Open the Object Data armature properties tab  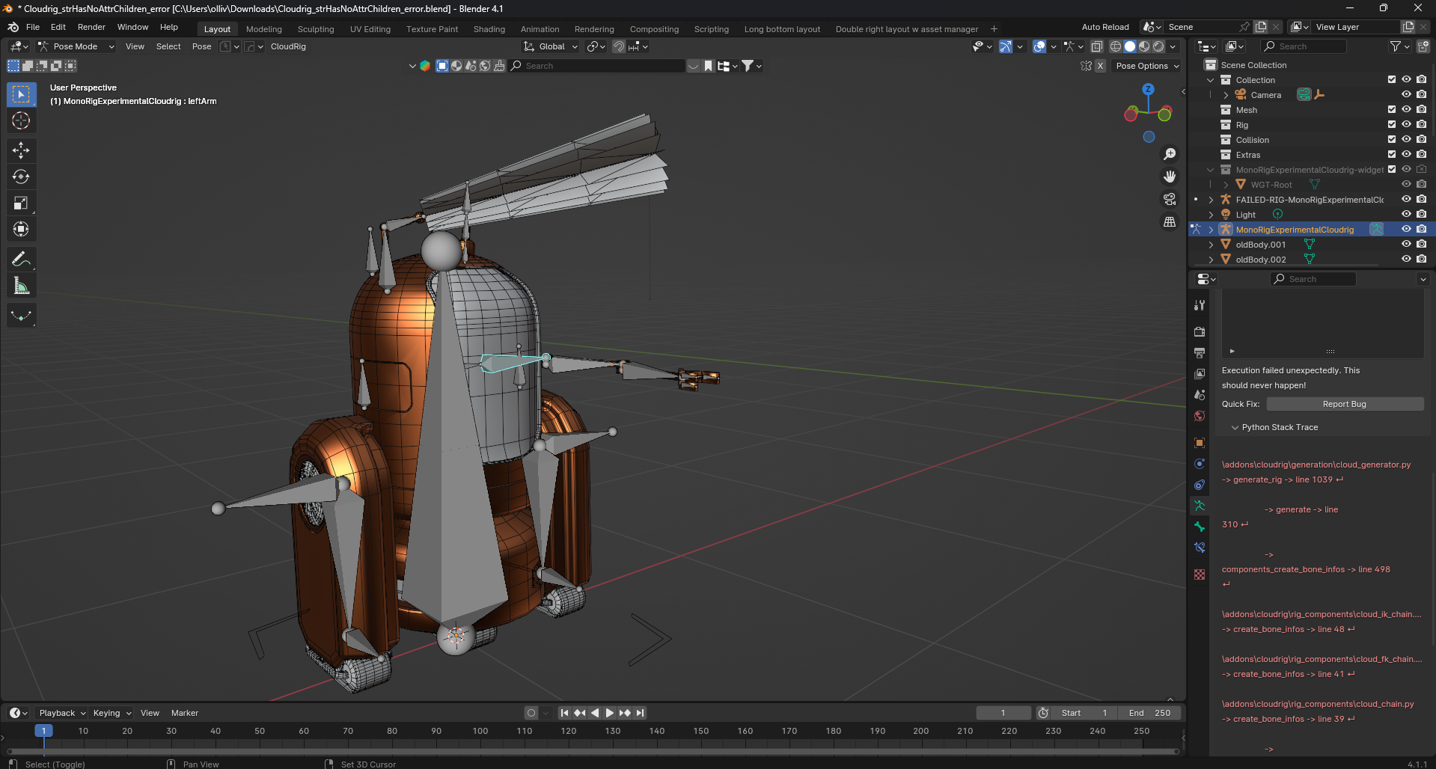(x=1200, y=506)
